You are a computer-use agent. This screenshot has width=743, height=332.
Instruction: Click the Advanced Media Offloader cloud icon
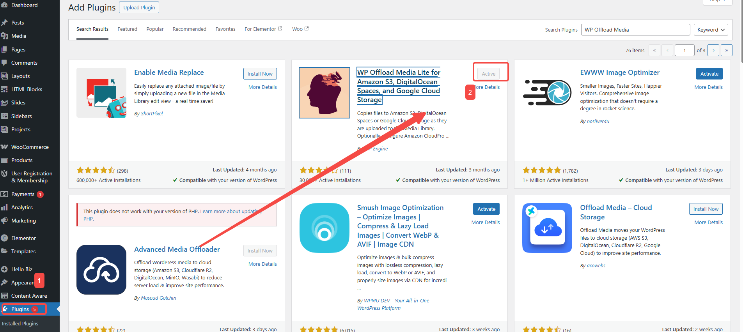101,270
